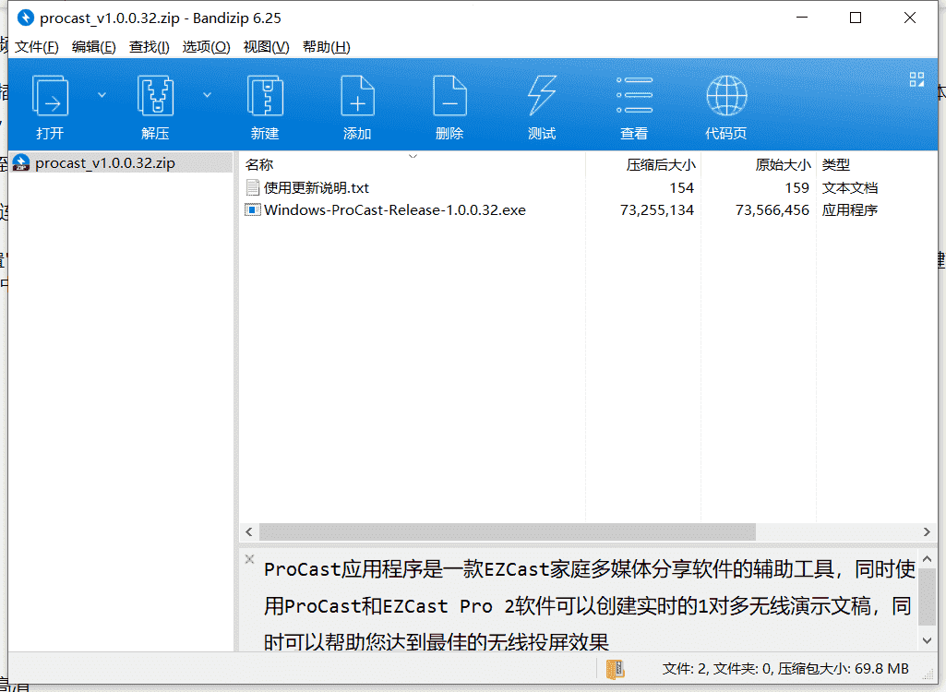Viewport: 946px width, 692px height.
Task: Click the text document icon of 使用更新说明.txt
Action: [x=253, y=187]
